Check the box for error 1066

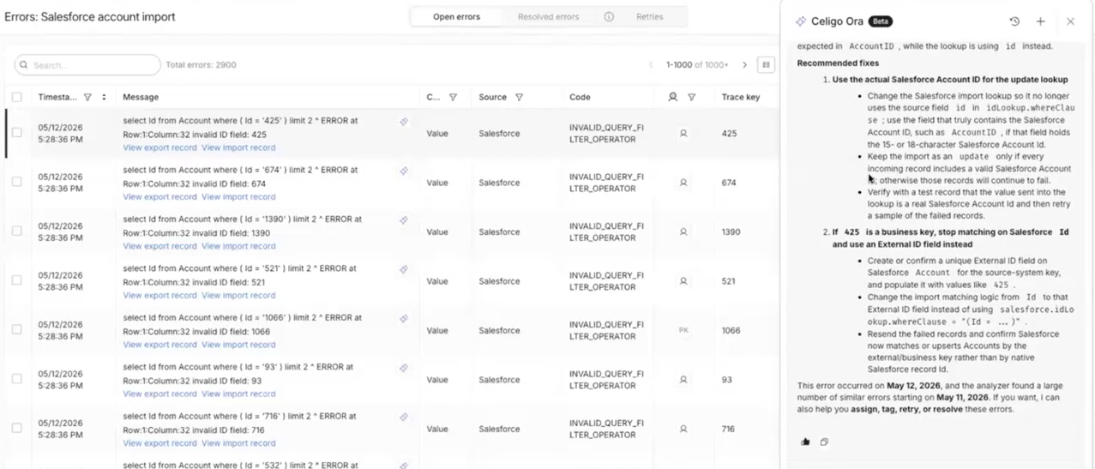coord(16,329)
